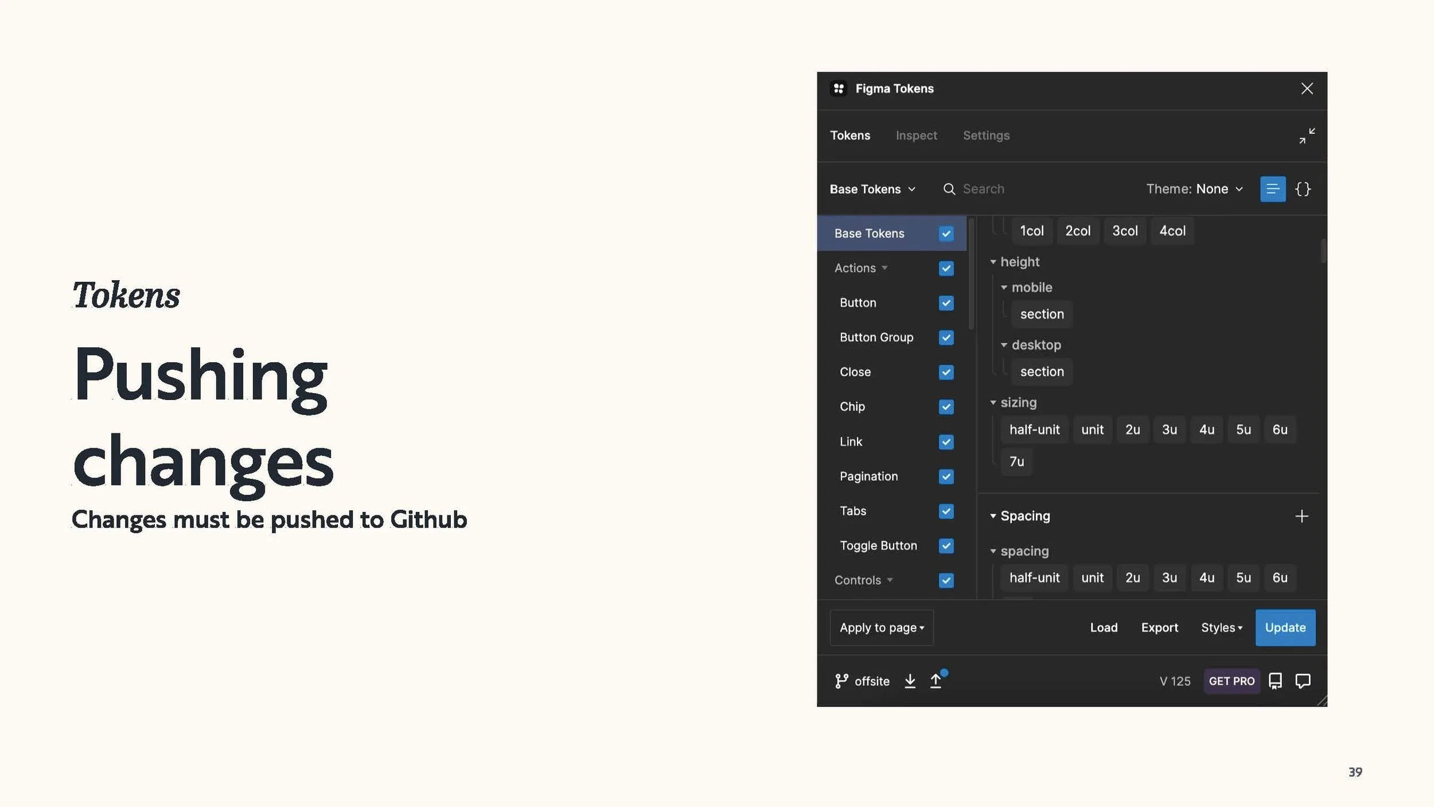Select the 4col token
The image size is (1434, 807).
(x=1172, y=231)
